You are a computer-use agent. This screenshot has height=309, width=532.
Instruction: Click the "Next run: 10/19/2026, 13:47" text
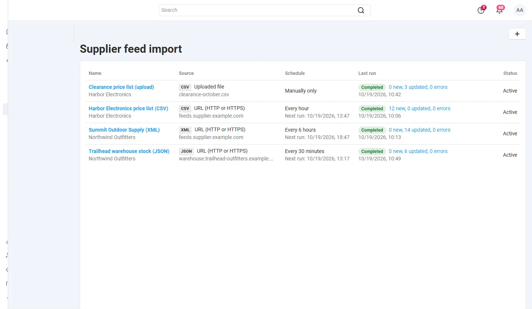317,116
